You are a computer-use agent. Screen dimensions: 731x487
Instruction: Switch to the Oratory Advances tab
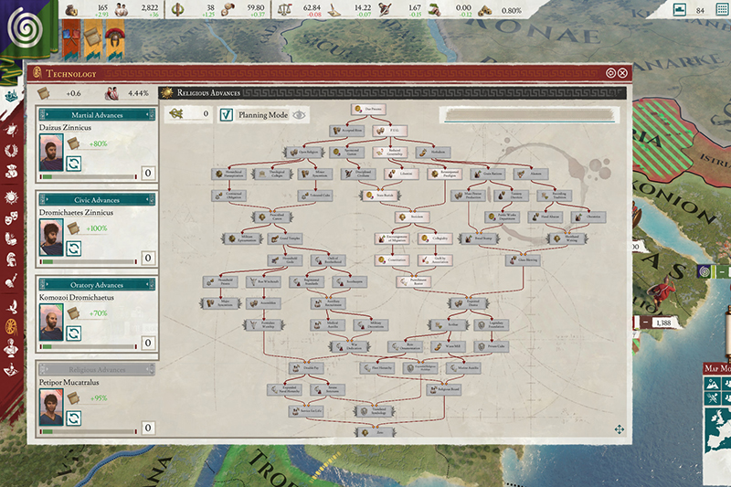point(97,284)
